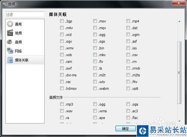Click the wrench icon in title bar
The width and height of the screenshot is (187, 137).
pyautogui.click(x=4, y=4)
